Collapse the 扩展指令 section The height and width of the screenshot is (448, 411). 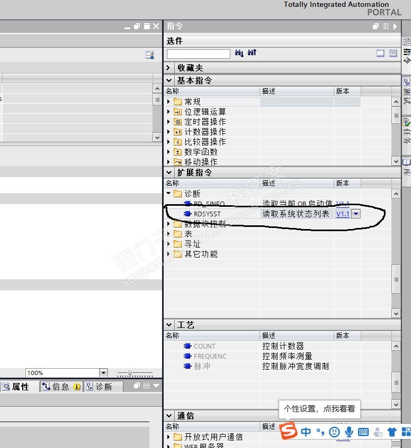pos(169,172)
